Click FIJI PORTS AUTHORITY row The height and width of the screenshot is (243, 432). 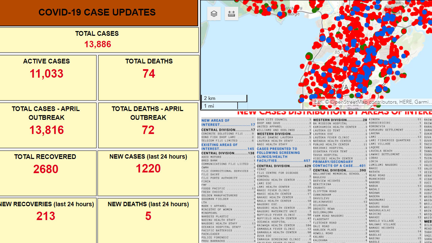point(228,178)
